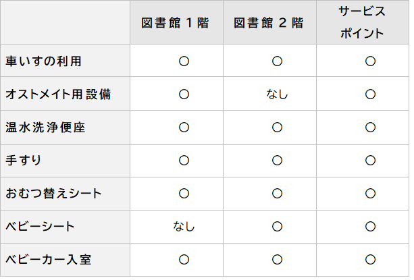
Task: Click circle for 車いすの利用 in 図書館1階
Action: [184, 61]
